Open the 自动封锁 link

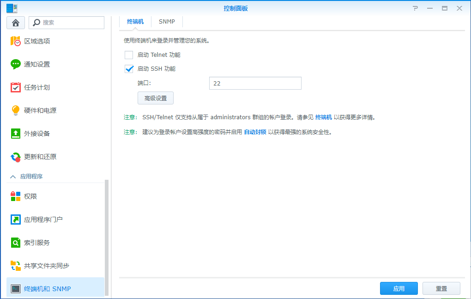[x=255, y=132]
